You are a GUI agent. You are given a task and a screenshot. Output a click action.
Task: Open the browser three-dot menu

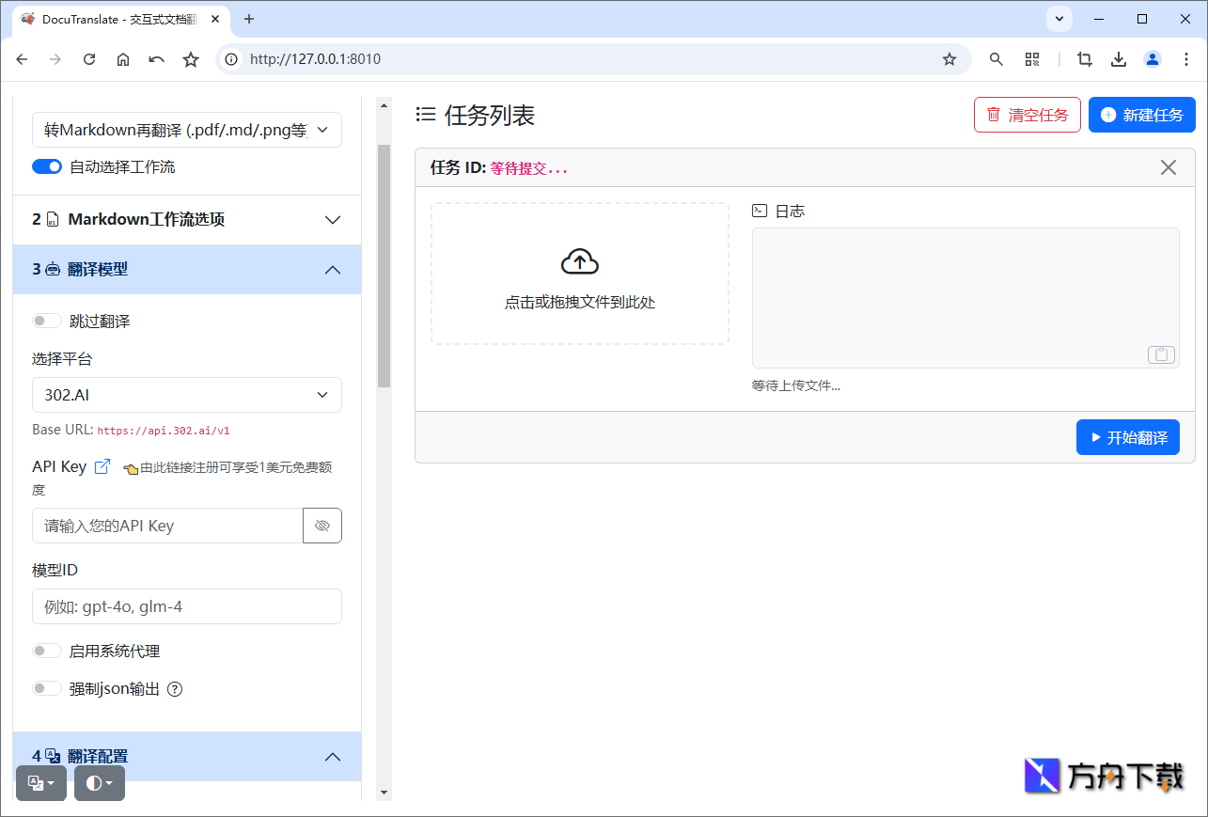1186,58
